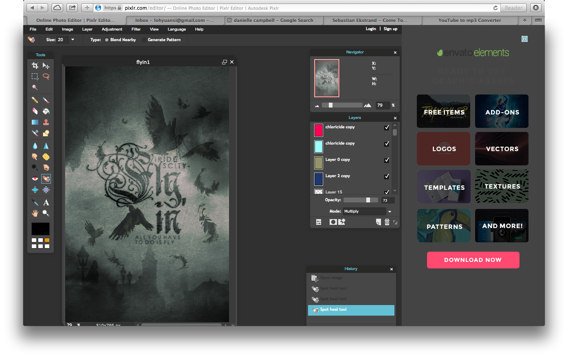Select the Red Eye Reduction tool
568x358 pixels.
coord(35,179)
